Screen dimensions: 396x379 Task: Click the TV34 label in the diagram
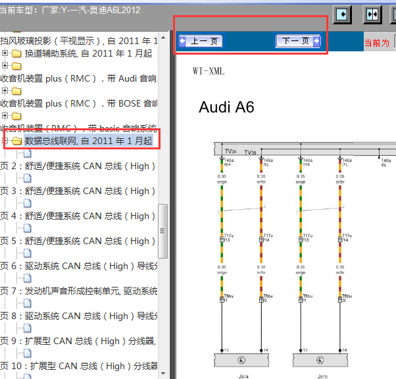(x=231, y=151)
